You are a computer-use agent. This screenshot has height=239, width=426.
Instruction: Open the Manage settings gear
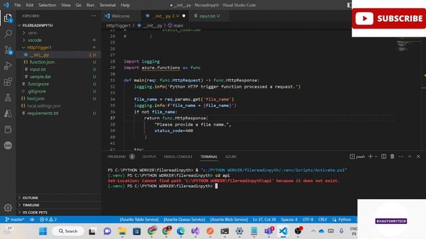8,208
